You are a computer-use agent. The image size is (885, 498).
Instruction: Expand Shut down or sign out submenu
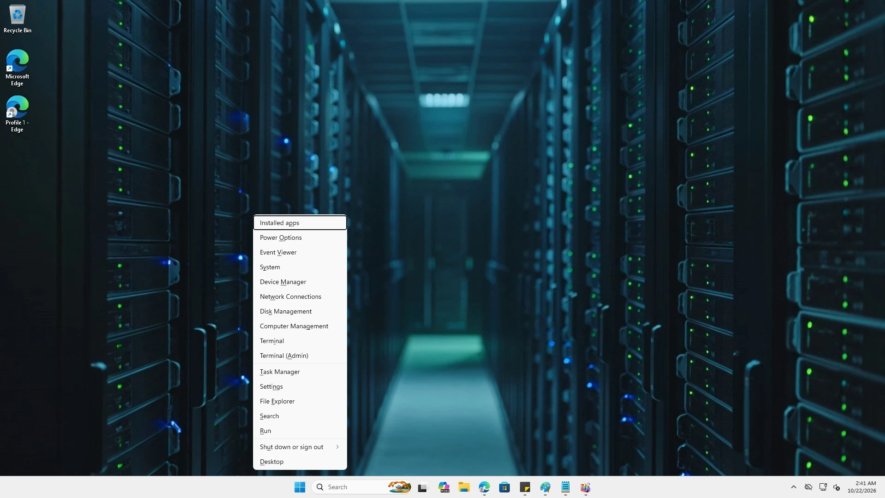coord(300,447)
